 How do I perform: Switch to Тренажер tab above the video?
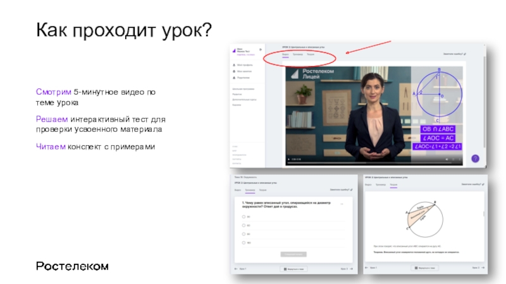[297, 55]
